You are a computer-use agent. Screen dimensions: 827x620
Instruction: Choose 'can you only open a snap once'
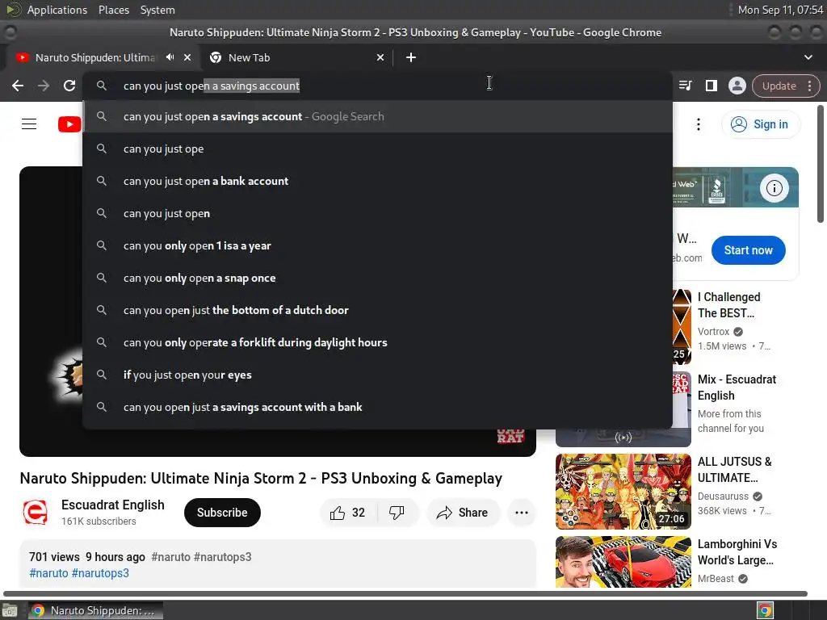tap(378, 278)
